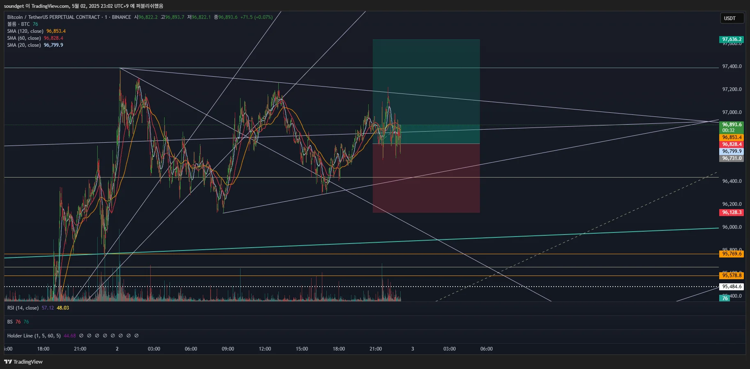The image size is (750, 369).
Task: Click the 97,200.0 price scale tick
Action: pos(732,89)
